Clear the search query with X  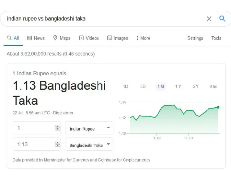(x=209, y=19)
